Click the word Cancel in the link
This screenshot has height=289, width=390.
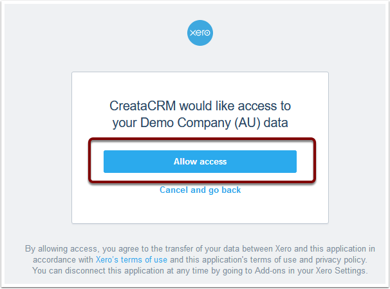(174, 190)
